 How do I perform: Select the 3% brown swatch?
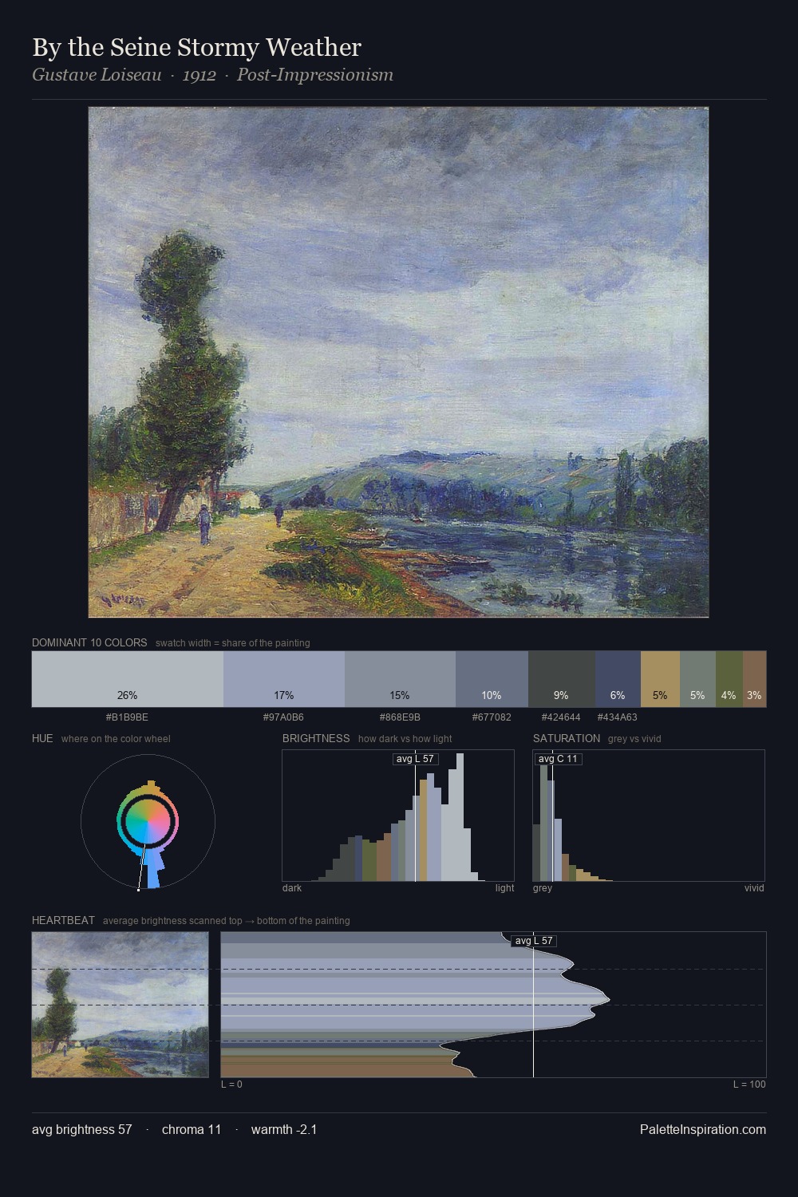[754, 679]
